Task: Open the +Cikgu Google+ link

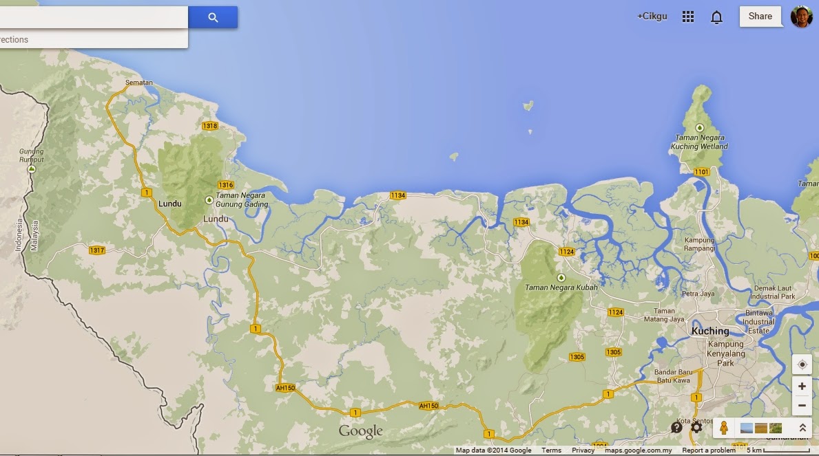Action: (x=652, y=17)
